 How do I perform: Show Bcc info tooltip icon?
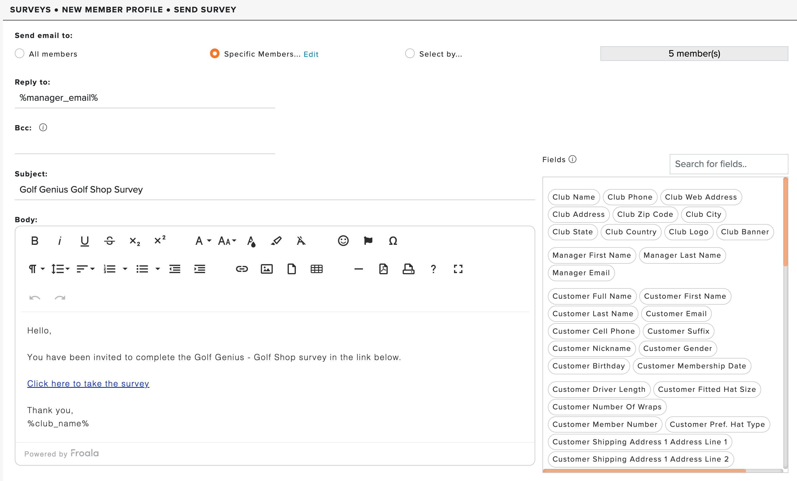pyautogui.click(x=43, y=128)
